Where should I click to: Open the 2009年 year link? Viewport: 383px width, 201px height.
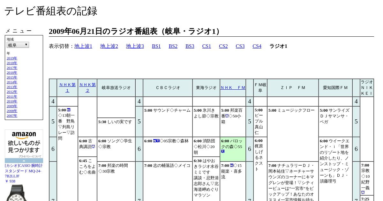coord(12,106)
